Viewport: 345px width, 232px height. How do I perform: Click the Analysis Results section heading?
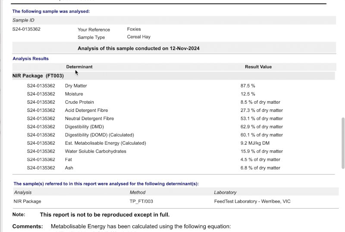click(31, 59)
